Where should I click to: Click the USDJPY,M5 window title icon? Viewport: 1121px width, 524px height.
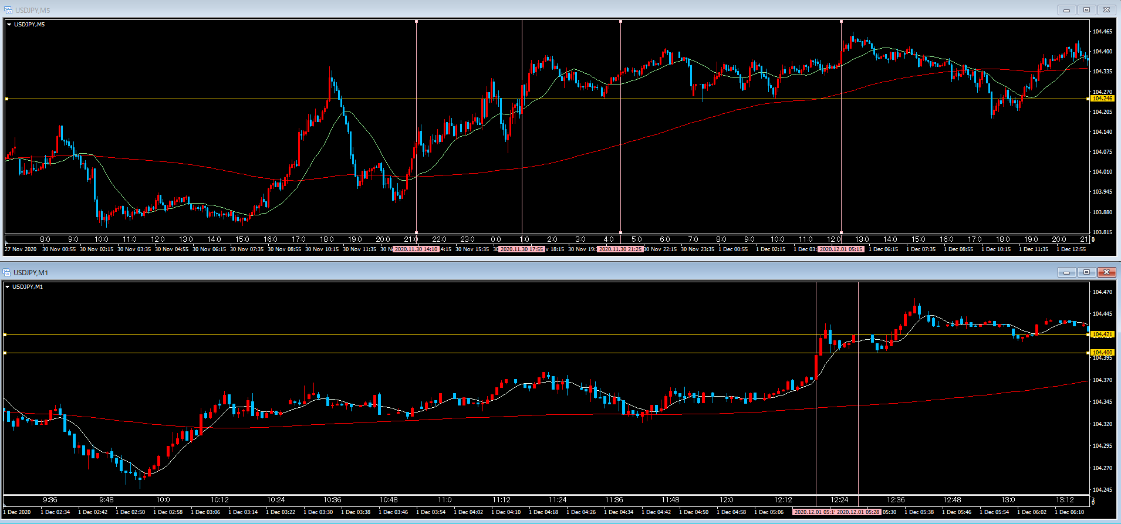pyautogui.click(x=8, y=10)
